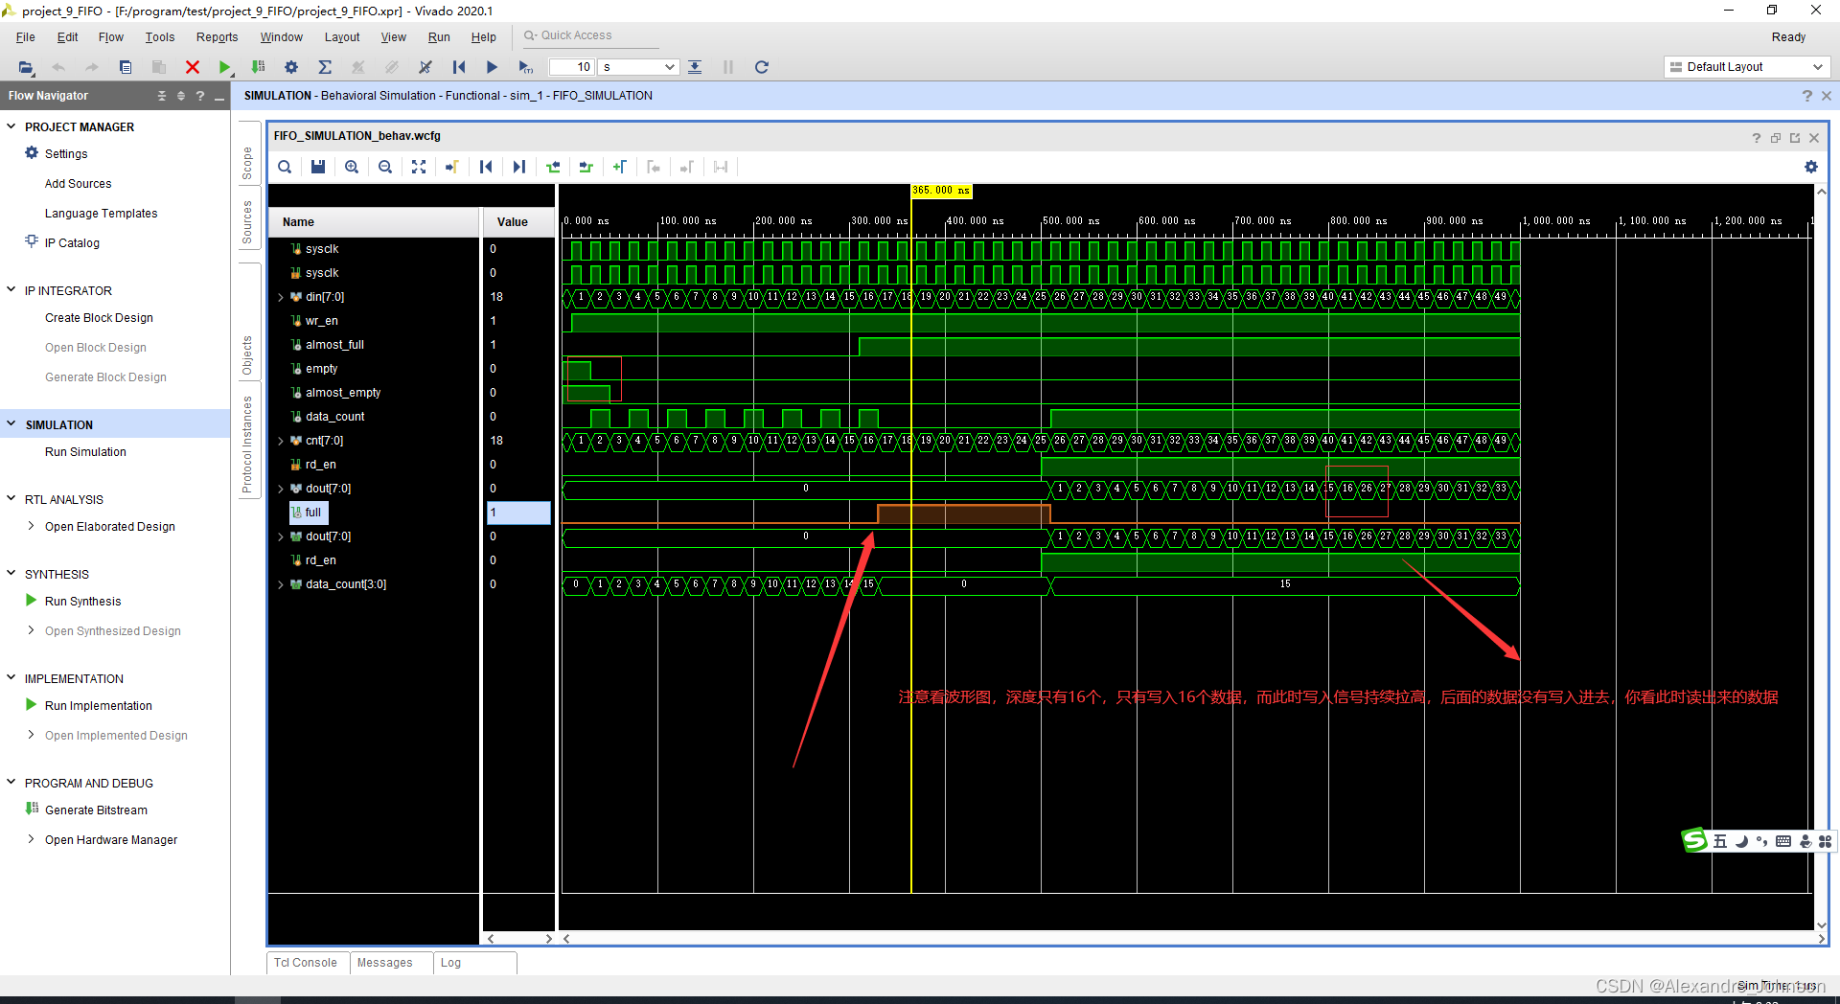
Task: Expand the din[7:0] signal bits
Action: (x=281, y=297)
